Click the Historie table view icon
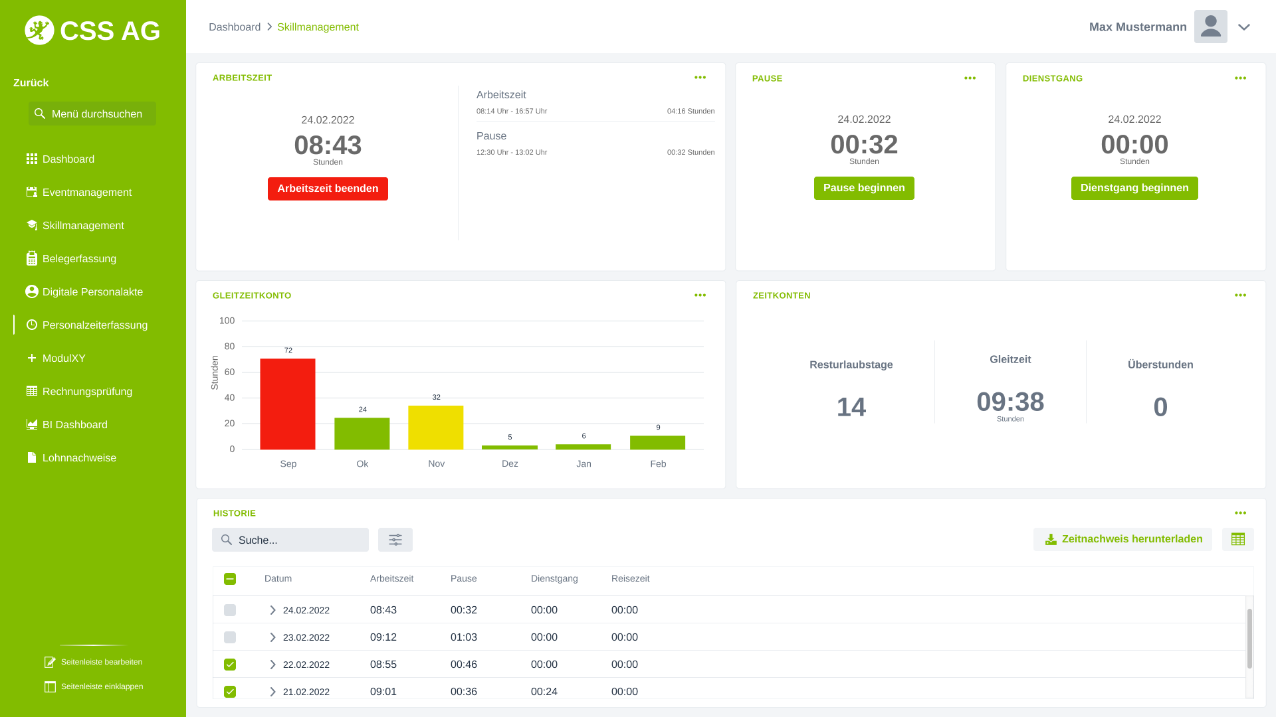 1238,539
